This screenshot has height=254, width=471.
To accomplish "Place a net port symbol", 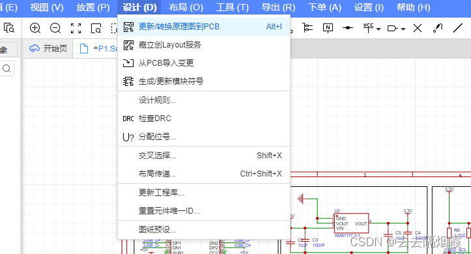I will click(x=393, y=29).
